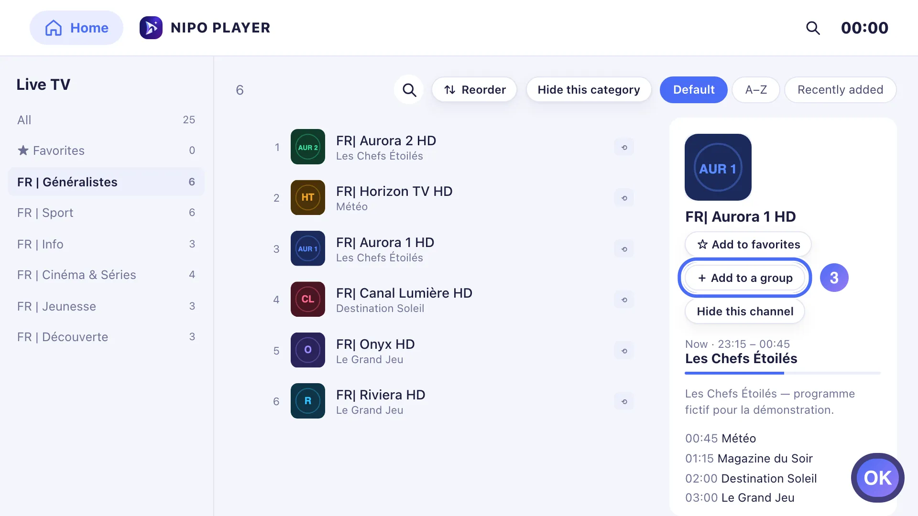Click the replay icon for Onyx HD

pos(624,351)
